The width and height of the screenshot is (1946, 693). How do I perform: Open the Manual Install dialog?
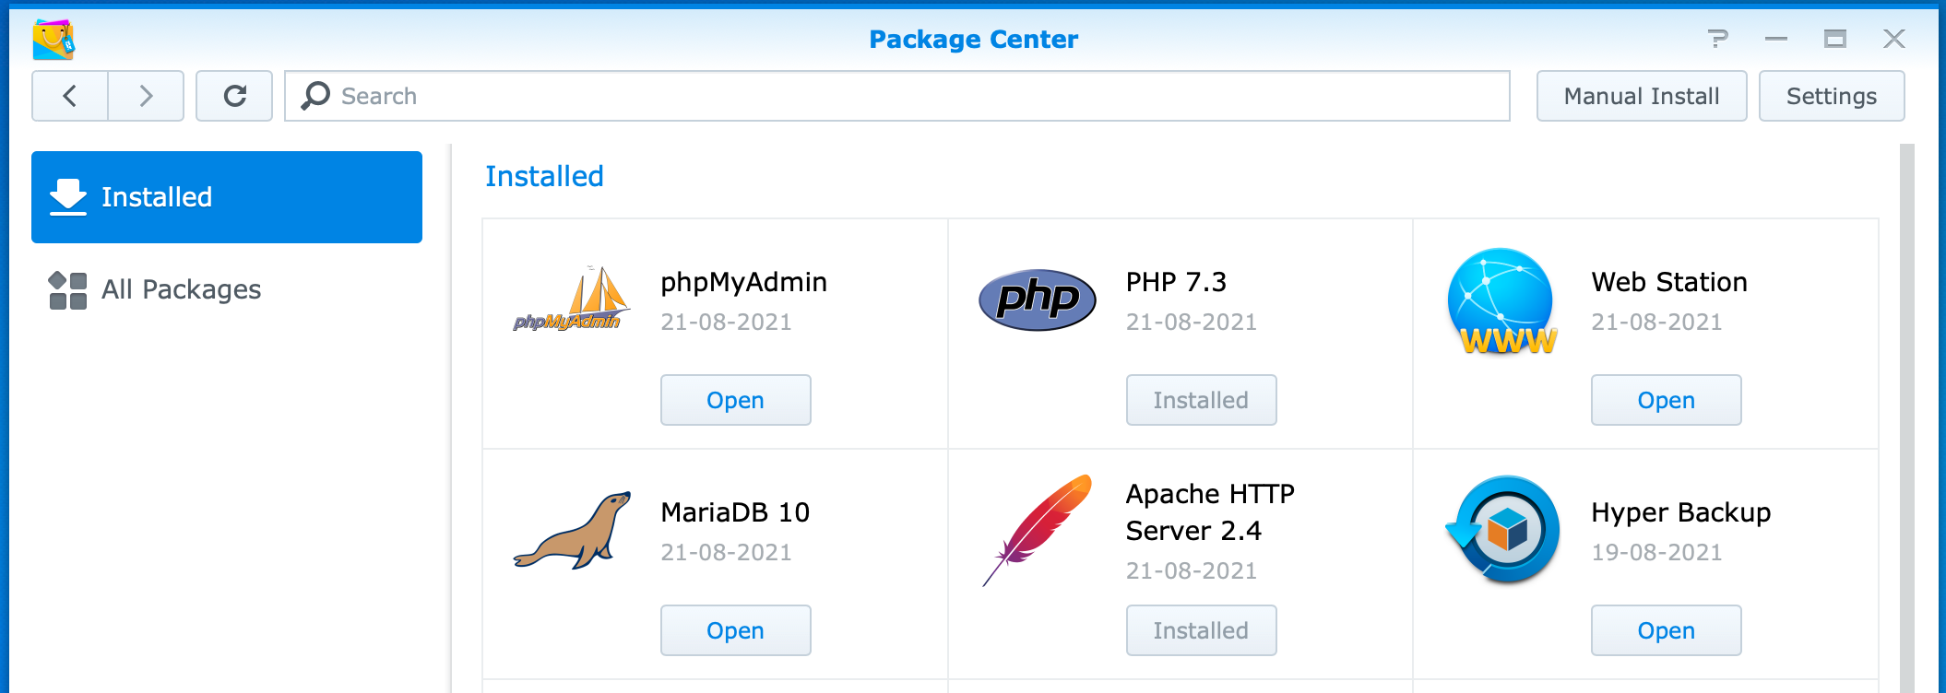pos(1642,96)
